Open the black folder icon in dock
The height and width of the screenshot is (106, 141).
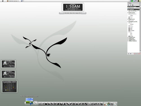(x=46, y=104)
